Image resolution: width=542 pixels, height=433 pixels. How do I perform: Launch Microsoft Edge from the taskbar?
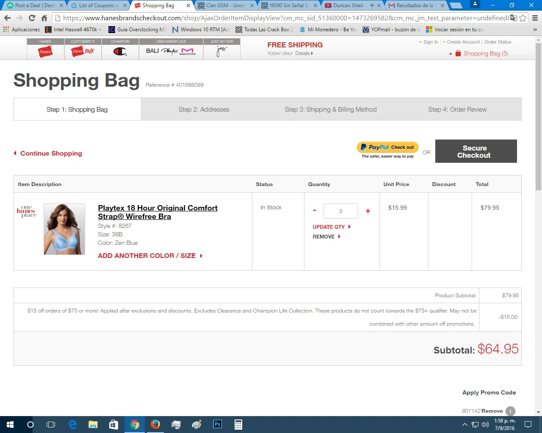click(x=72, y=425)
